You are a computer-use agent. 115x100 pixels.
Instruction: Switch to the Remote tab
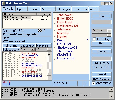[34, 9]
